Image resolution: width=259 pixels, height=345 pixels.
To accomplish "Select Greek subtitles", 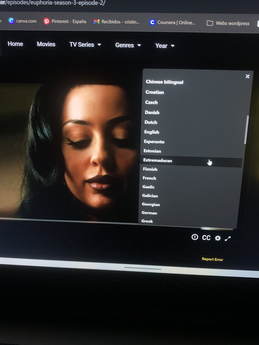I will click(147, 221).
